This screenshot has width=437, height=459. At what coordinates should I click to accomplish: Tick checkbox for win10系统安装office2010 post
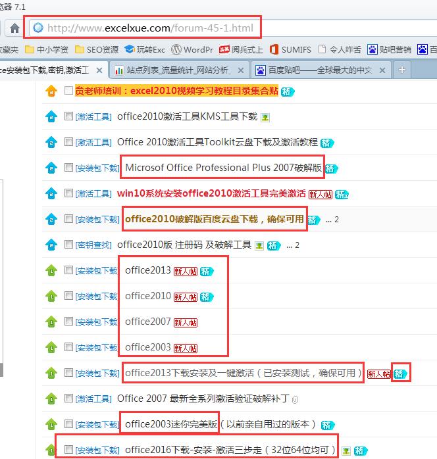pos(68,193)
